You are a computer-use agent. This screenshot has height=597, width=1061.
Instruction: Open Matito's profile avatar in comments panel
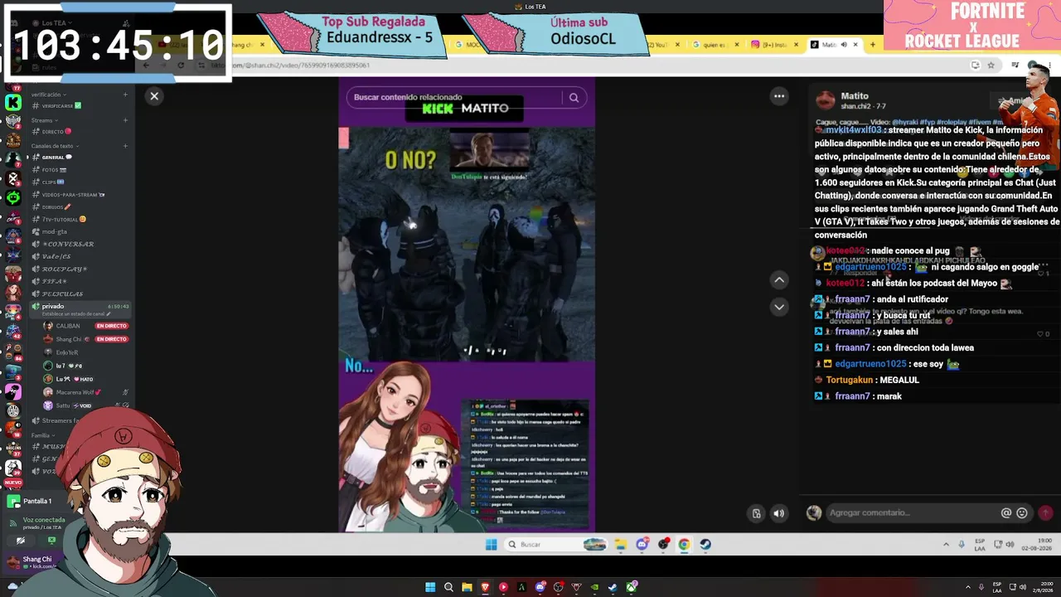point(825,101)
